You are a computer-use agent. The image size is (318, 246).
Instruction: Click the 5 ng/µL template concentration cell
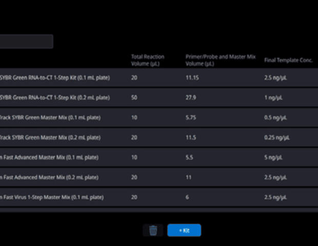coord(273,157)
